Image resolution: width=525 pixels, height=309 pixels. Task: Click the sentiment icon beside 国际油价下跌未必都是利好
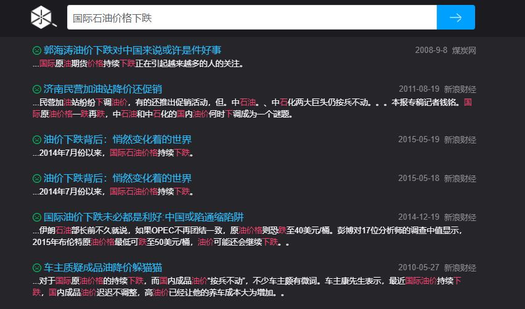[37, 217]
